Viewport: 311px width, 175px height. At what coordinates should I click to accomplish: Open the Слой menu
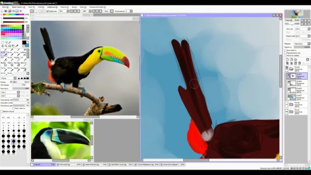41,7
